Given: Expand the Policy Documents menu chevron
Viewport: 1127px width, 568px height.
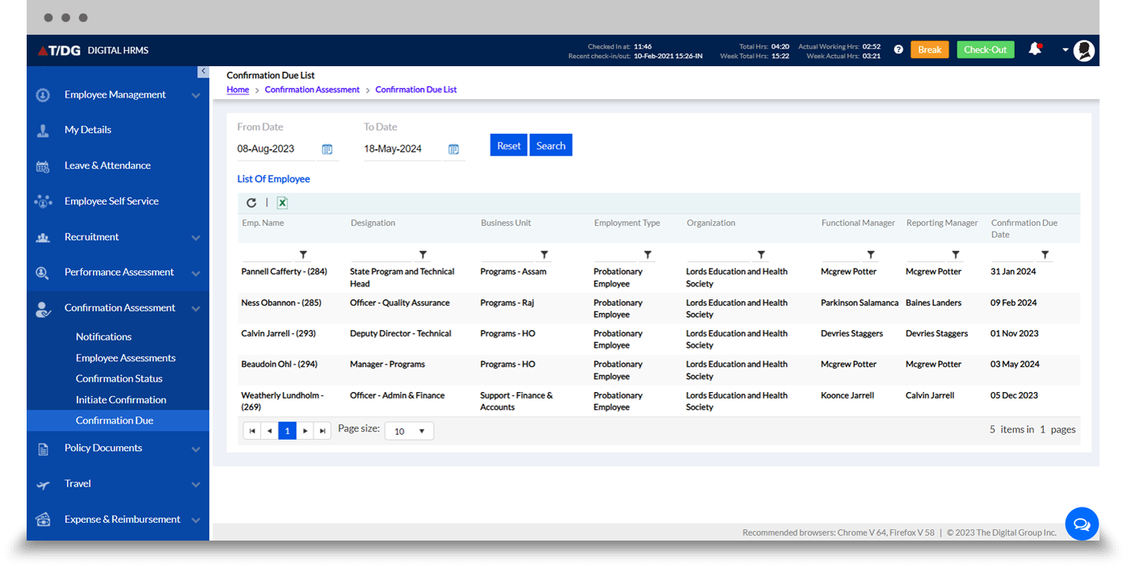Looking at the screenshot, I should pos(196,449).
